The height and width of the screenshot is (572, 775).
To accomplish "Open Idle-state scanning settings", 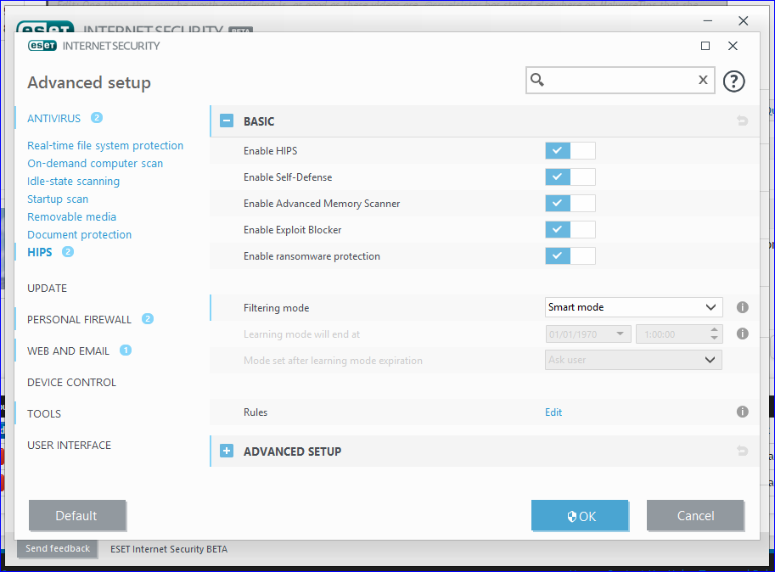I will point(73,182).
